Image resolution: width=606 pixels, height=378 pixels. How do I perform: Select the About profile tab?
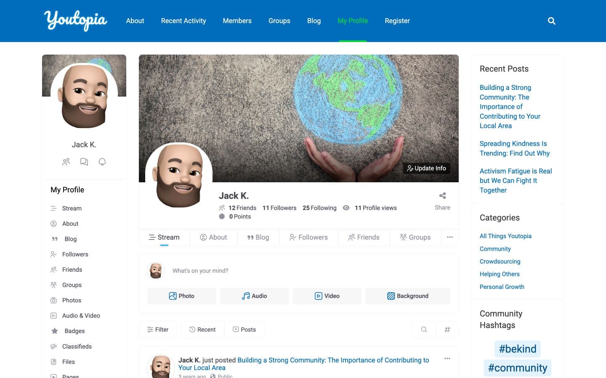click(213, 237)
